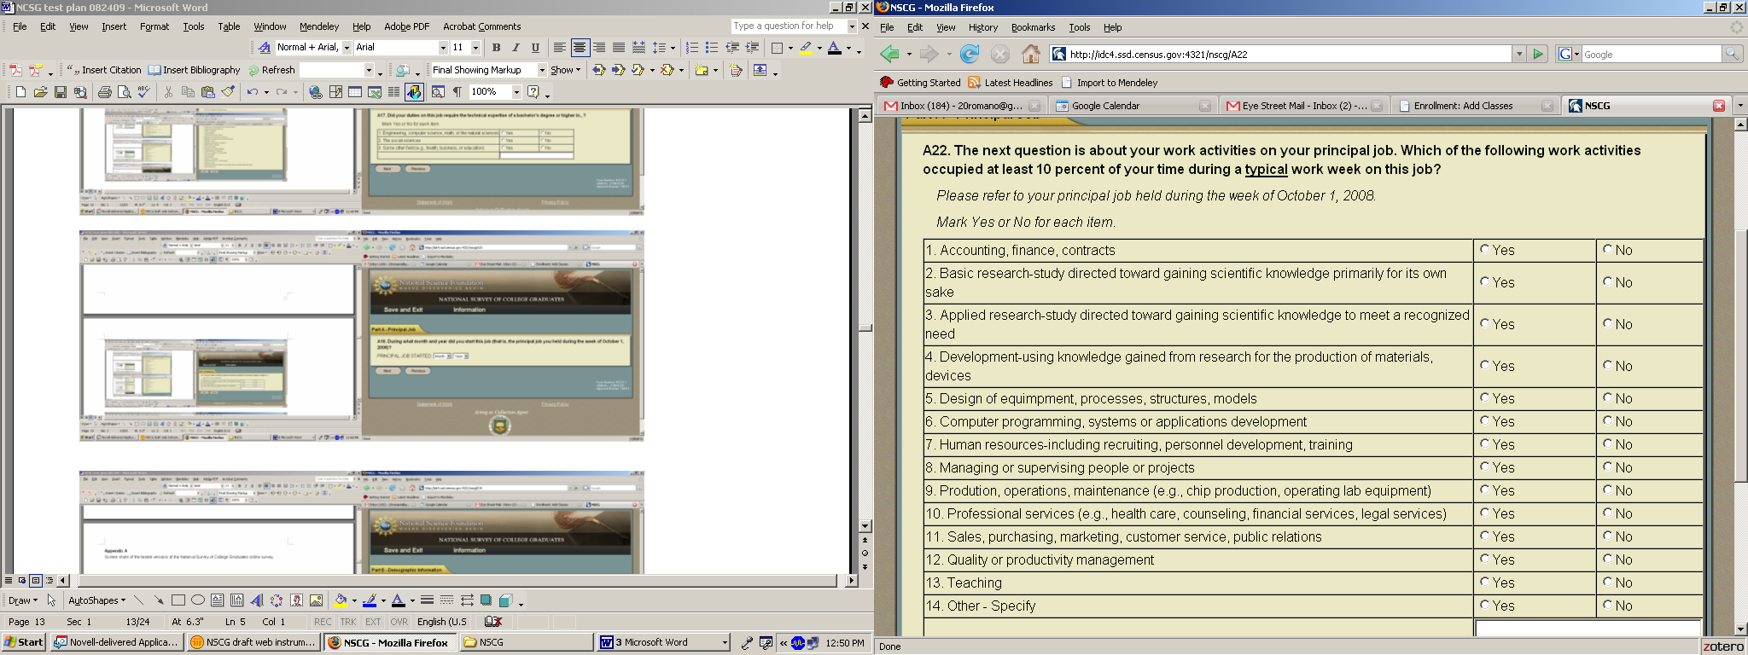Expand the Show markup menu
This screenshot has height=655, width=1748.
[565, 70]
